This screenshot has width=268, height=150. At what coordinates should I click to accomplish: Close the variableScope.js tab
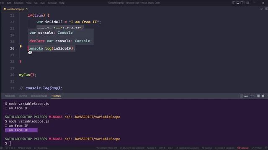point(26,9)
